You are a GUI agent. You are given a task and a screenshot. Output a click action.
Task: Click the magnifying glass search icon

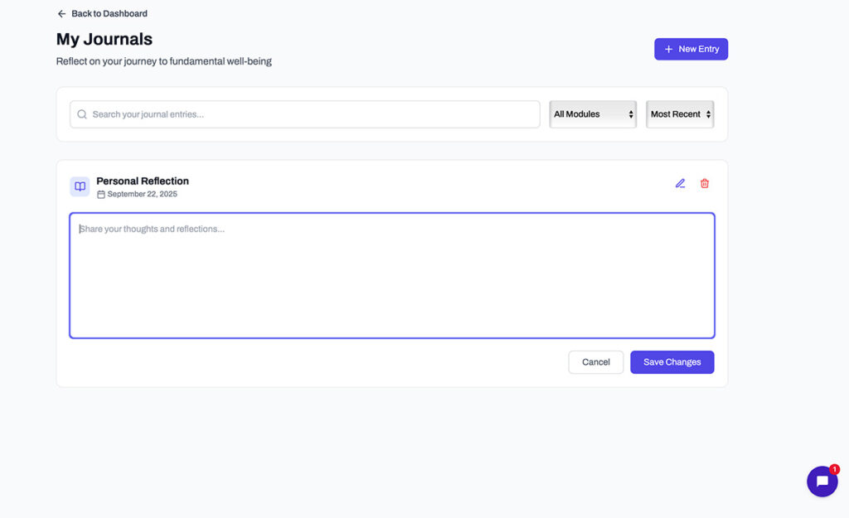82,114
